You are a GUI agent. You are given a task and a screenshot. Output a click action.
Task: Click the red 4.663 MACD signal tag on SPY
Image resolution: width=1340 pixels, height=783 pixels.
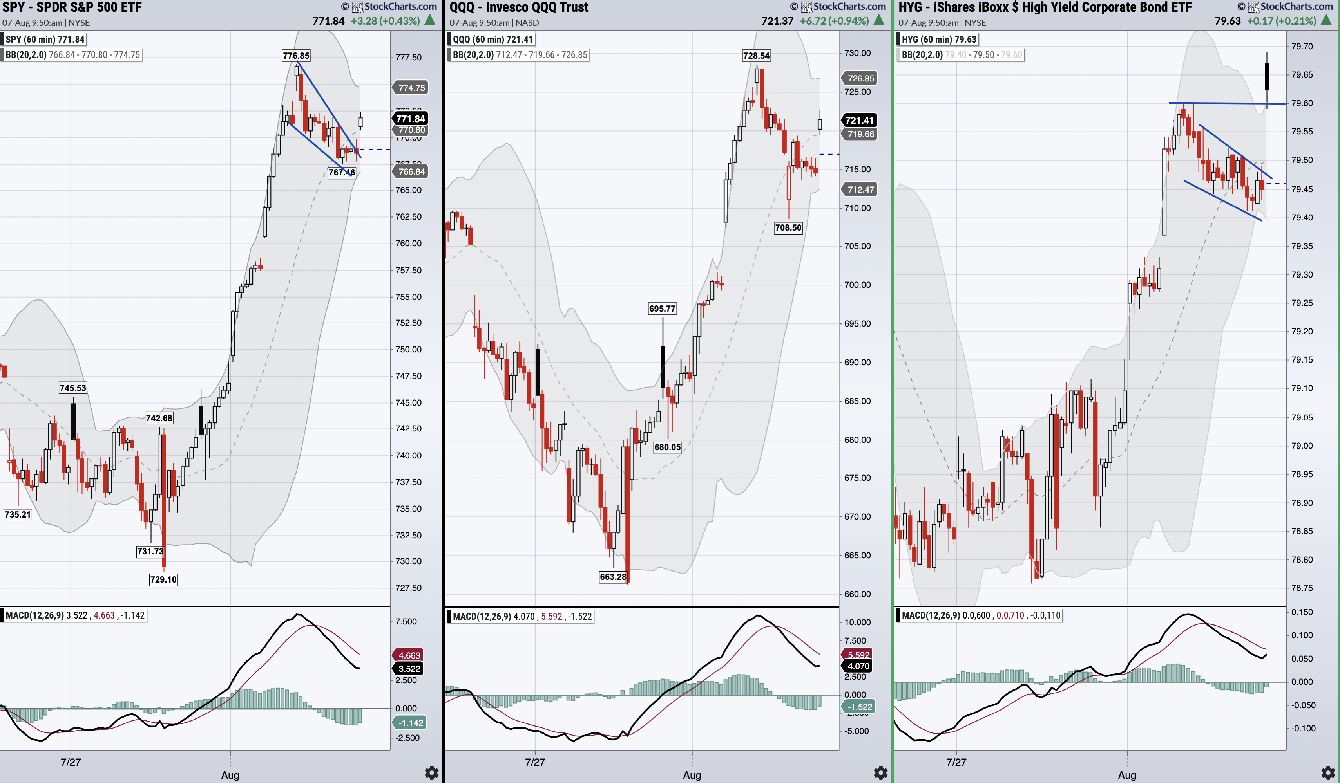[x=408, y=655]
